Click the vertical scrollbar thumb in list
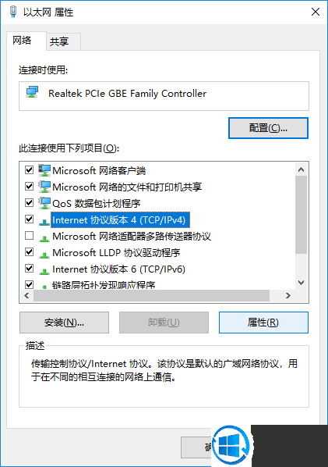The height and width of the screenshot is (467, 328). point(301,215)
